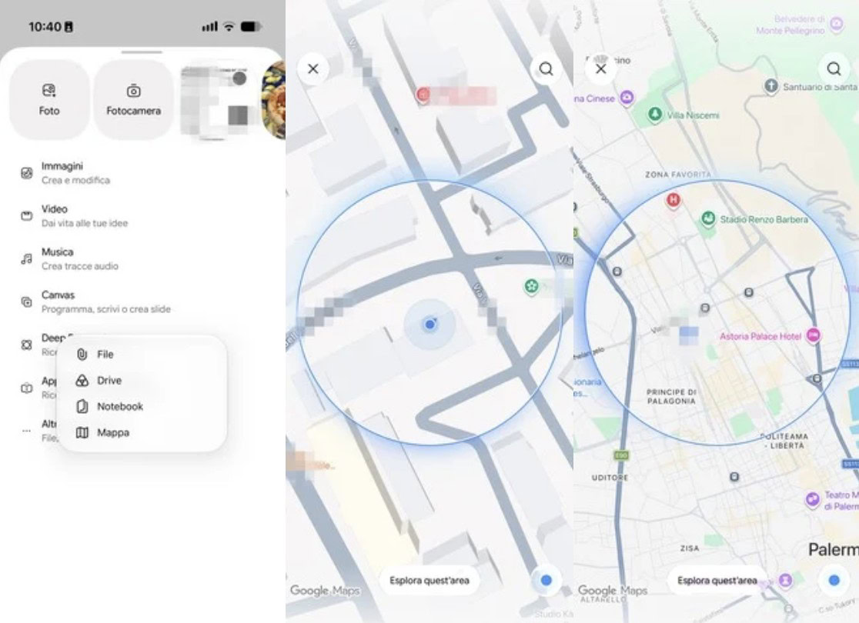Tap the Villa Niscemi park pin

click(x=655, y=115)
